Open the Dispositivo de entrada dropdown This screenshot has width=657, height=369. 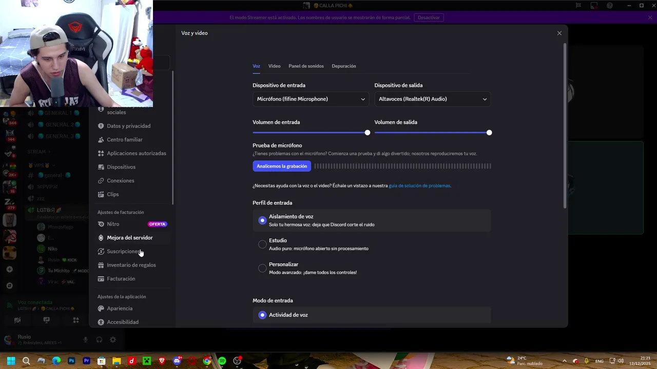[x=311, y=99]
